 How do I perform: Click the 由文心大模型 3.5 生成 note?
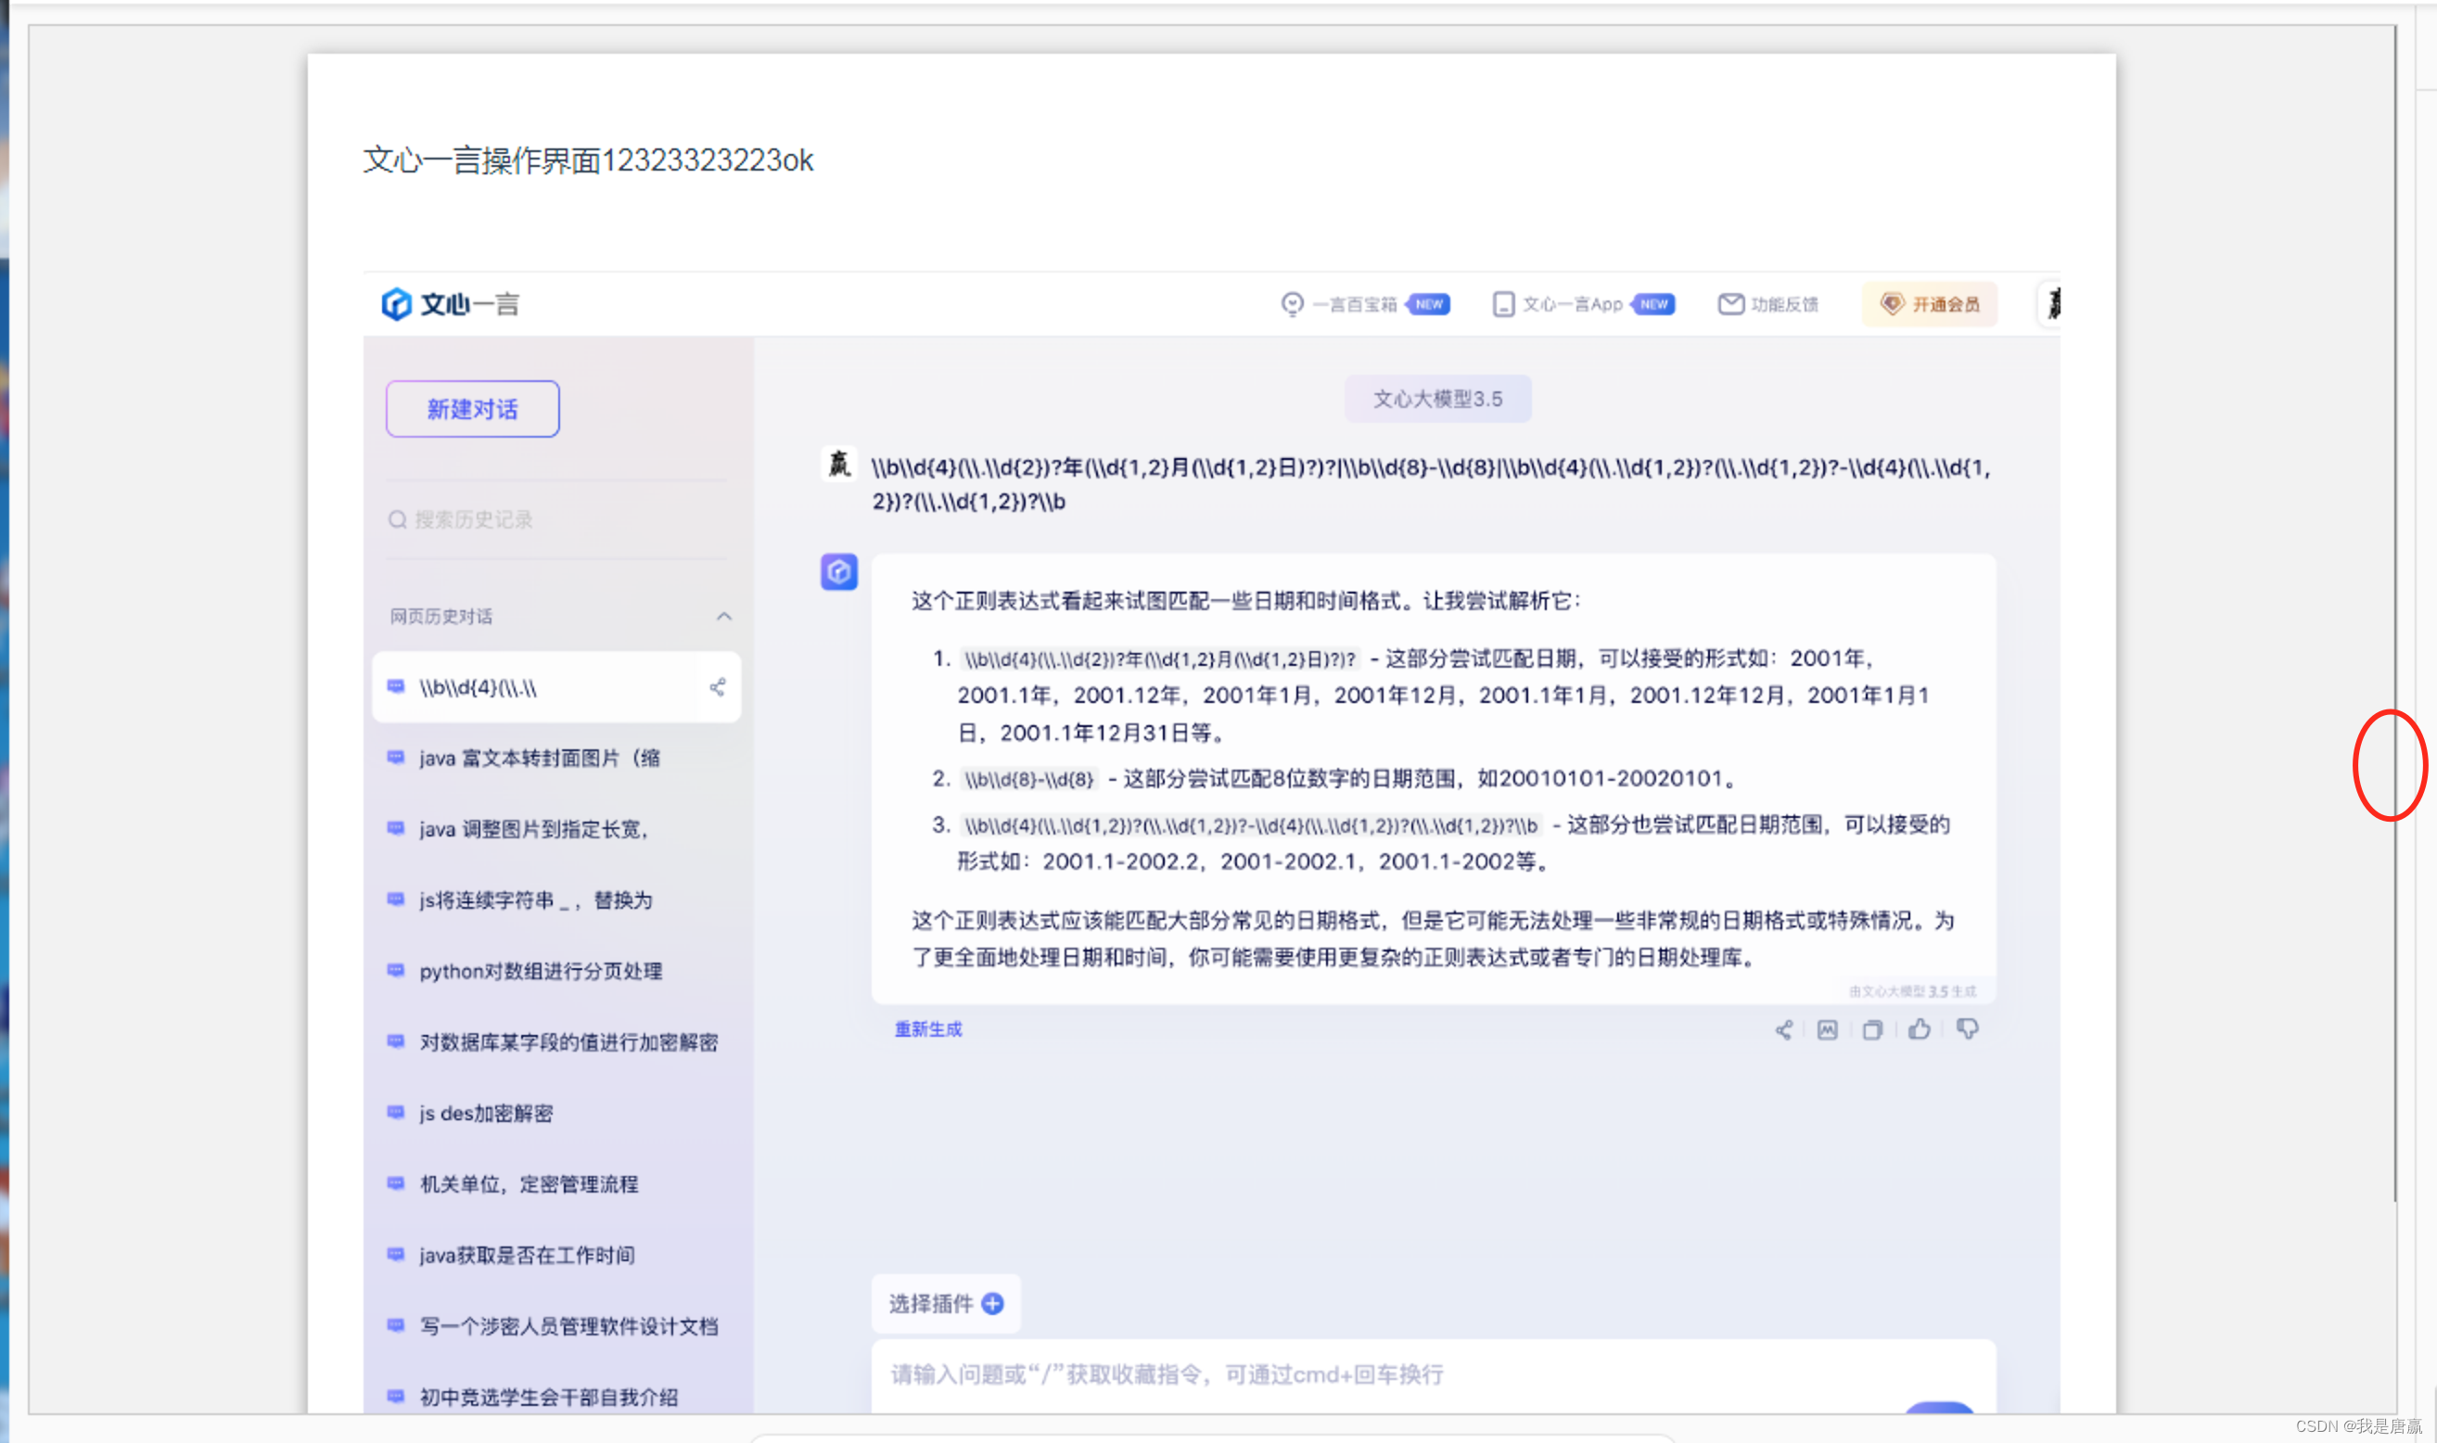coord(1912,990)
